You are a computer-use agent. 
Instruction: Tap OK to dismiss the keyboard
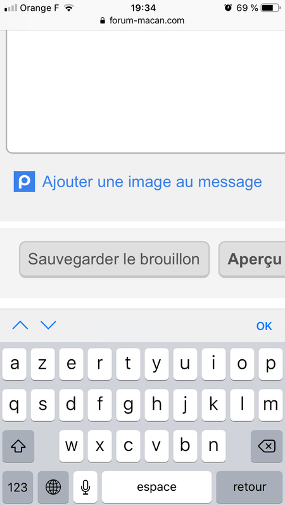pyautogui.click(x=264, y=326)
